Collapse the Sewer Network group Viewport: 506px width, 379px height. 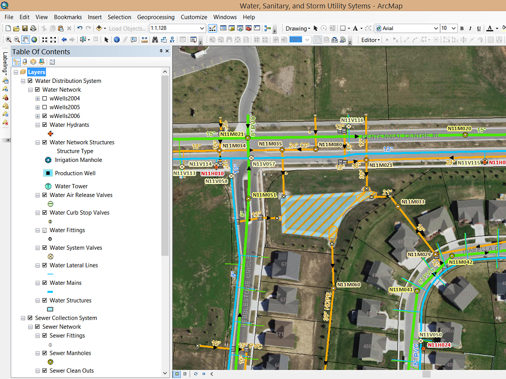pos(30,327)
